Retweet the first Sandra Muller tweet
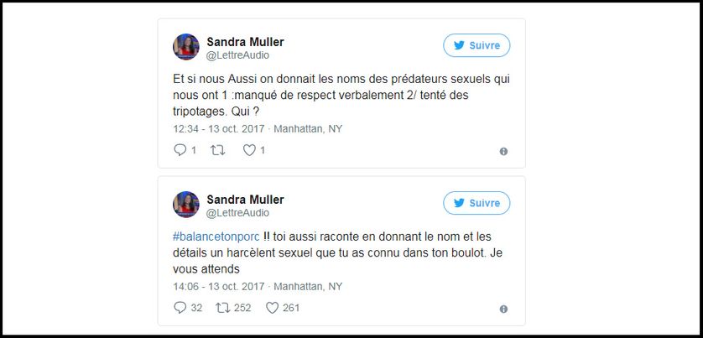703x338 pixels. (217, 150)
